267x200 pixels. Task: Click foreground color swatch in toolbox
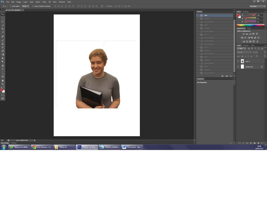tap(2, 90)
